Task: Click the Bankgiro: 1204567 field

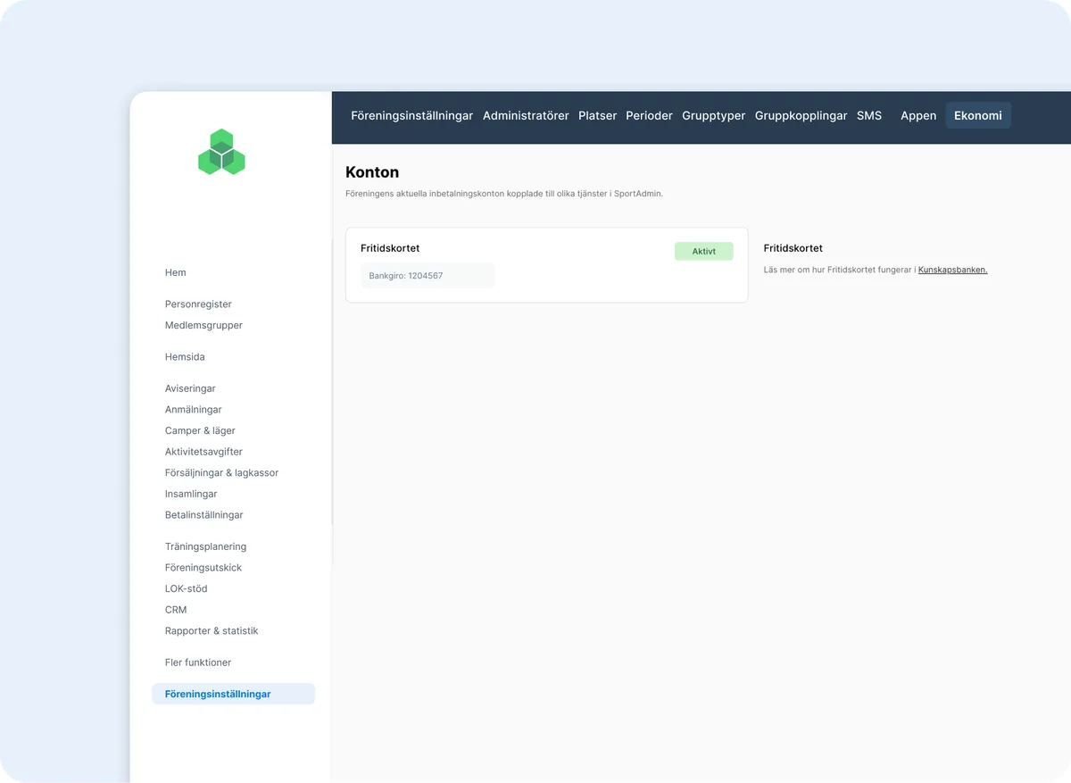Action: pos(428,276)
